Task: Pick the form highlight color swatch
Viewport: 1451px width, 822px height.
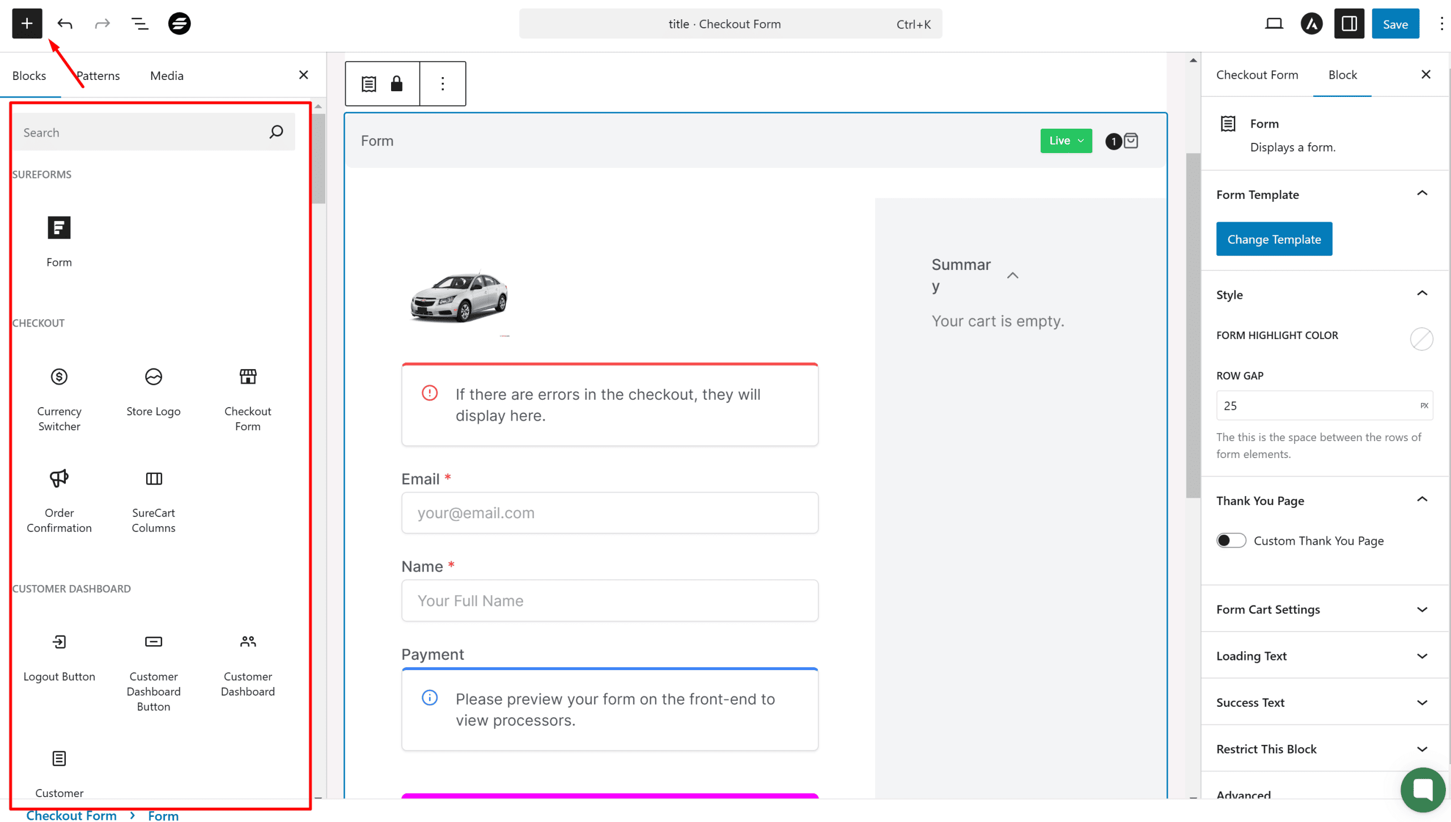Action: [1421, 339]
